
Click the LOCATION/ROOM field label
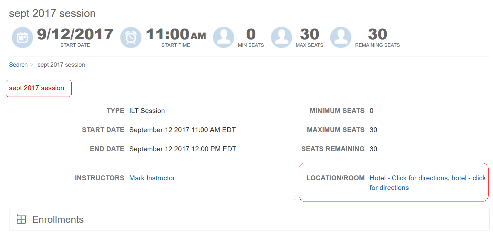(335, 178)
